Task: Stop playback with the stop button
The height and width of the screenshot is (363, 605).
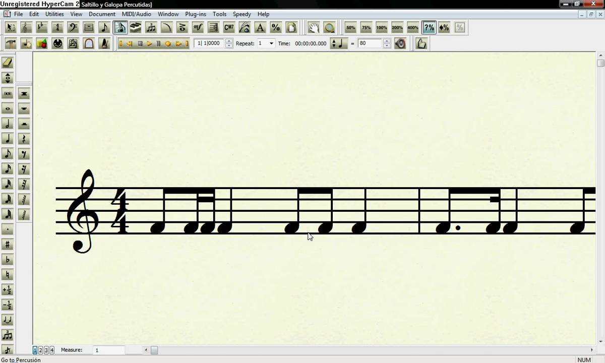Action: [x=140, y=43]
